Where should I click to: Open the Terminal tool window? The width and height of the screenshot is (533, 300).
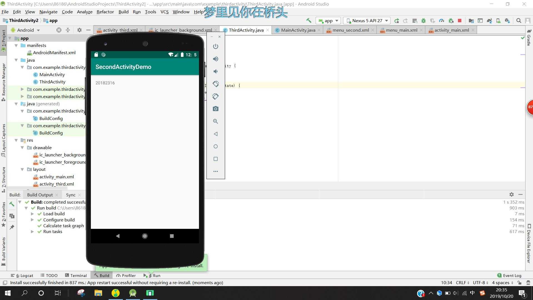[x=76, y=275]
